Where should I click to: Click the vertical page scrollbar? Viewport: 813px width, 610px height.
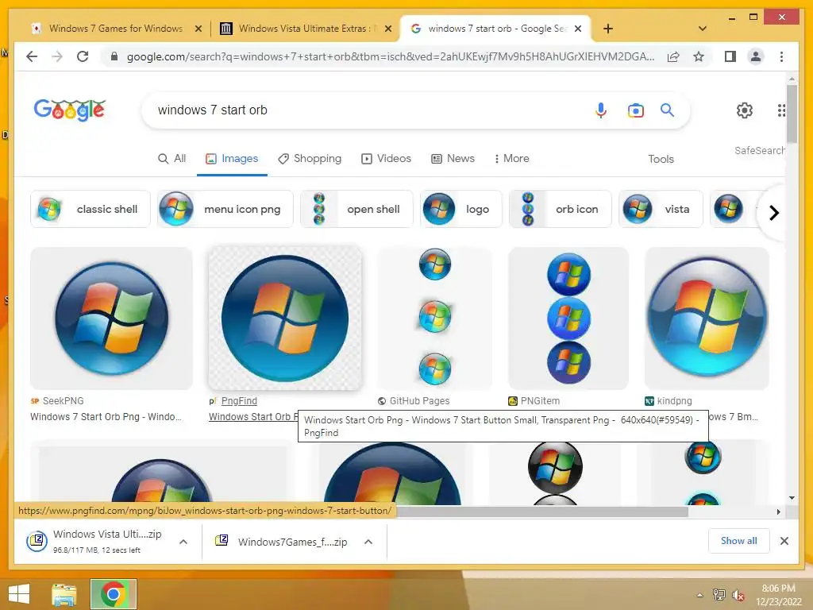(792, 114)
